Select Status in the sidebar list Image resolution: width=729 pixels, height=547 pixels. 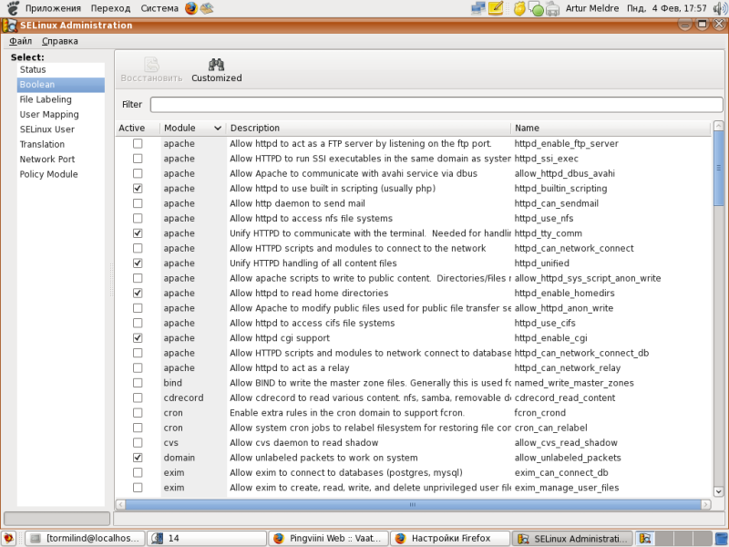click(61, 70)
